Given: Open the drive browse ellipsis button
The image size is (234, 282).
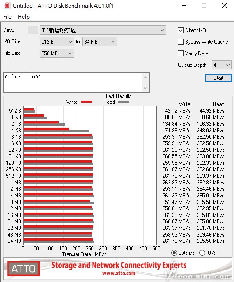Looking at the screenshot, I should click(x=32, y=30).
